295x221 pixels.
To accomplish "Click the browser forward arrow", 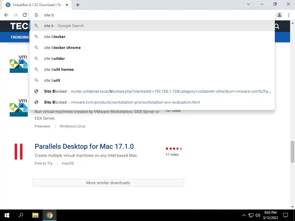I will [16, 15].
